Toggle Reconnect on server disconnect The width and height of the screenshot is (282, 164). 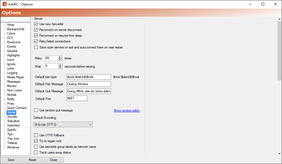tap(36, 30)
